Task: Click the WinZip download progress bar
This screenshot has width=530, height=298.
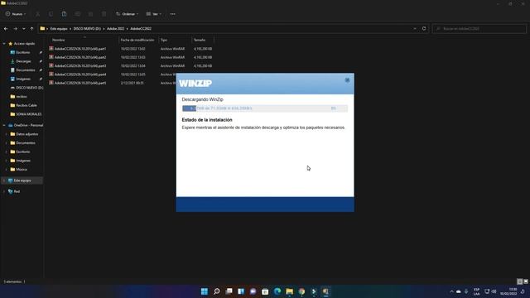Action: coord(265,108)
